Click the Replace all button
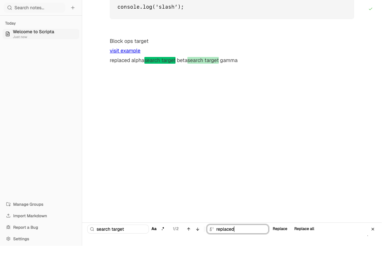The height and width of the screenshot is (256, 385). [304, 228]
